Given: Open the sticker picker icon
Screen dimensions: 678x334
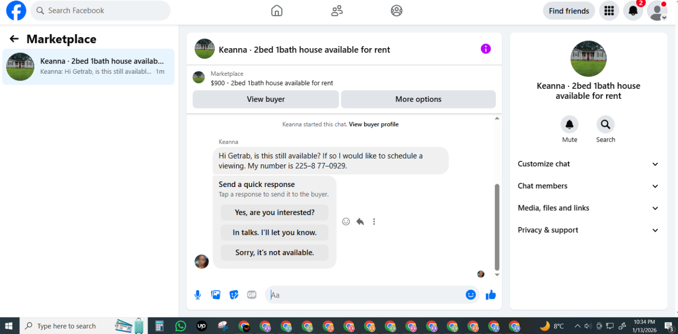Looking at the screenshot, I should click(234, 295).
